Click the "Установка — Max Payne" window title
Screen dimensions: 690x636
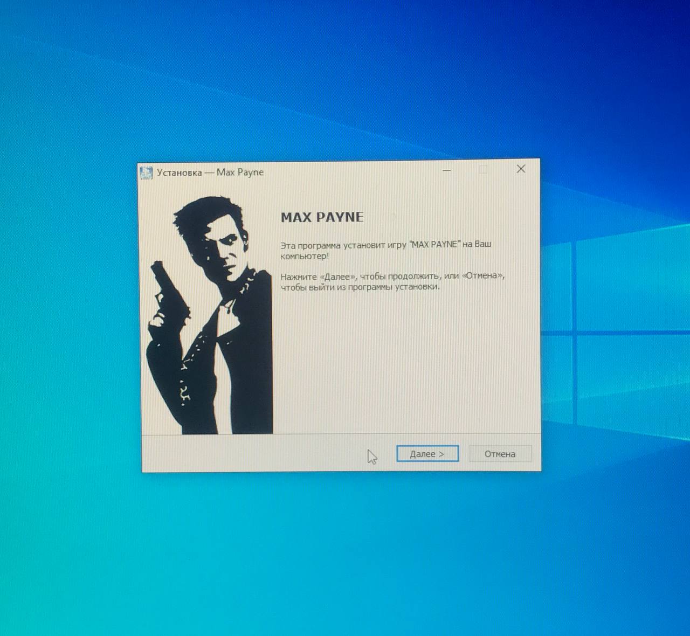[x=210, y=172]
